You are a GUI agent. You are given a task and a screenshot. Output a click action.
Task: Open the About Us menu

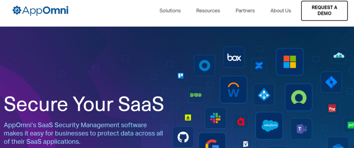pyautogui.click(x=281, y=11)
